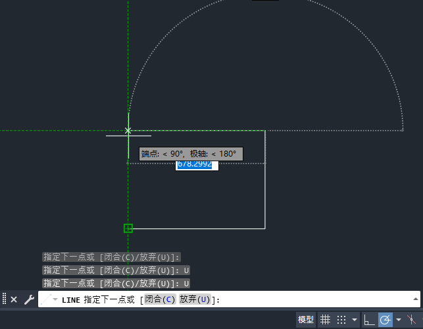Close the command line panel

tap(14, 299)
